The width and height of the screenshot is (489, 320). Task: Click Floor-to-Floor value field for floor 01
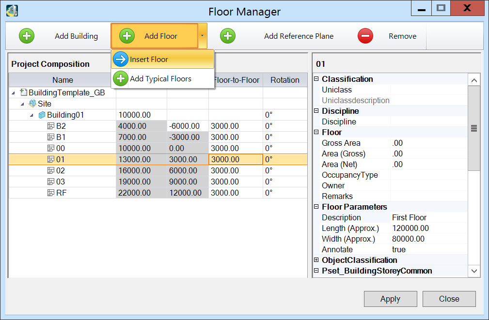tap(235, 159)
